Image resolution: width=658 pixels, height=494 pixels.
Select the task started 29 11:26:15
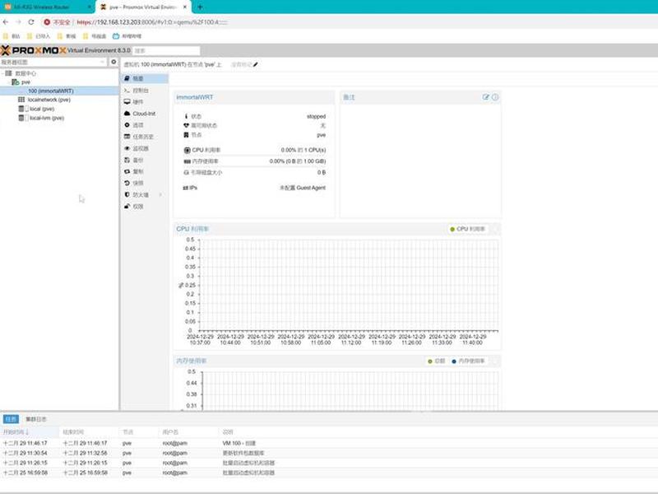329,463
